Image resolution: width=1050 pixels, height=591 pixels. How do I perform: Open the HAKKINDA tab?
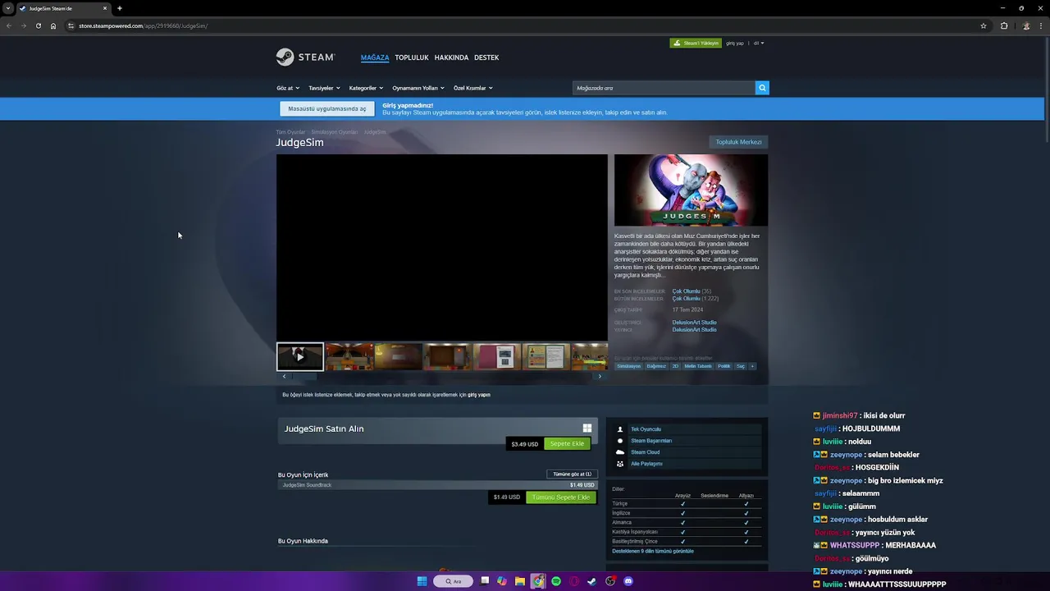click(x=451, y=57)
